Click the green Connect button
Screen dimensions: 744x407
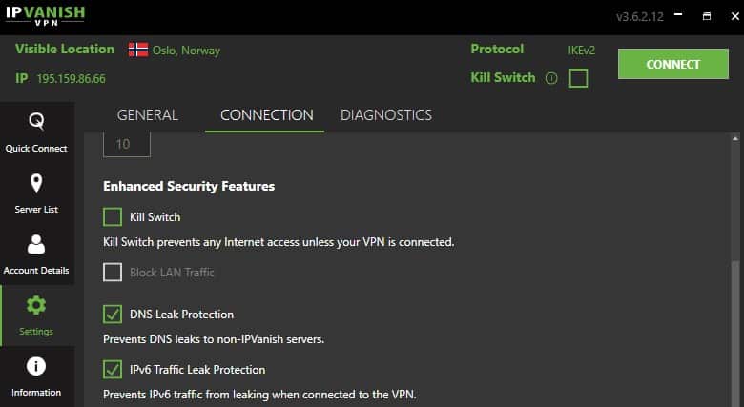click(672, 64)
